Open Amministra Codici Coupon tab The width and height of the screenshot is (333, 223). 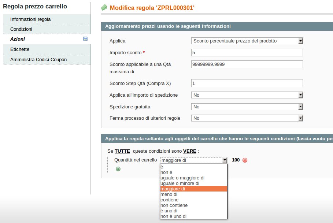point(38,59)
